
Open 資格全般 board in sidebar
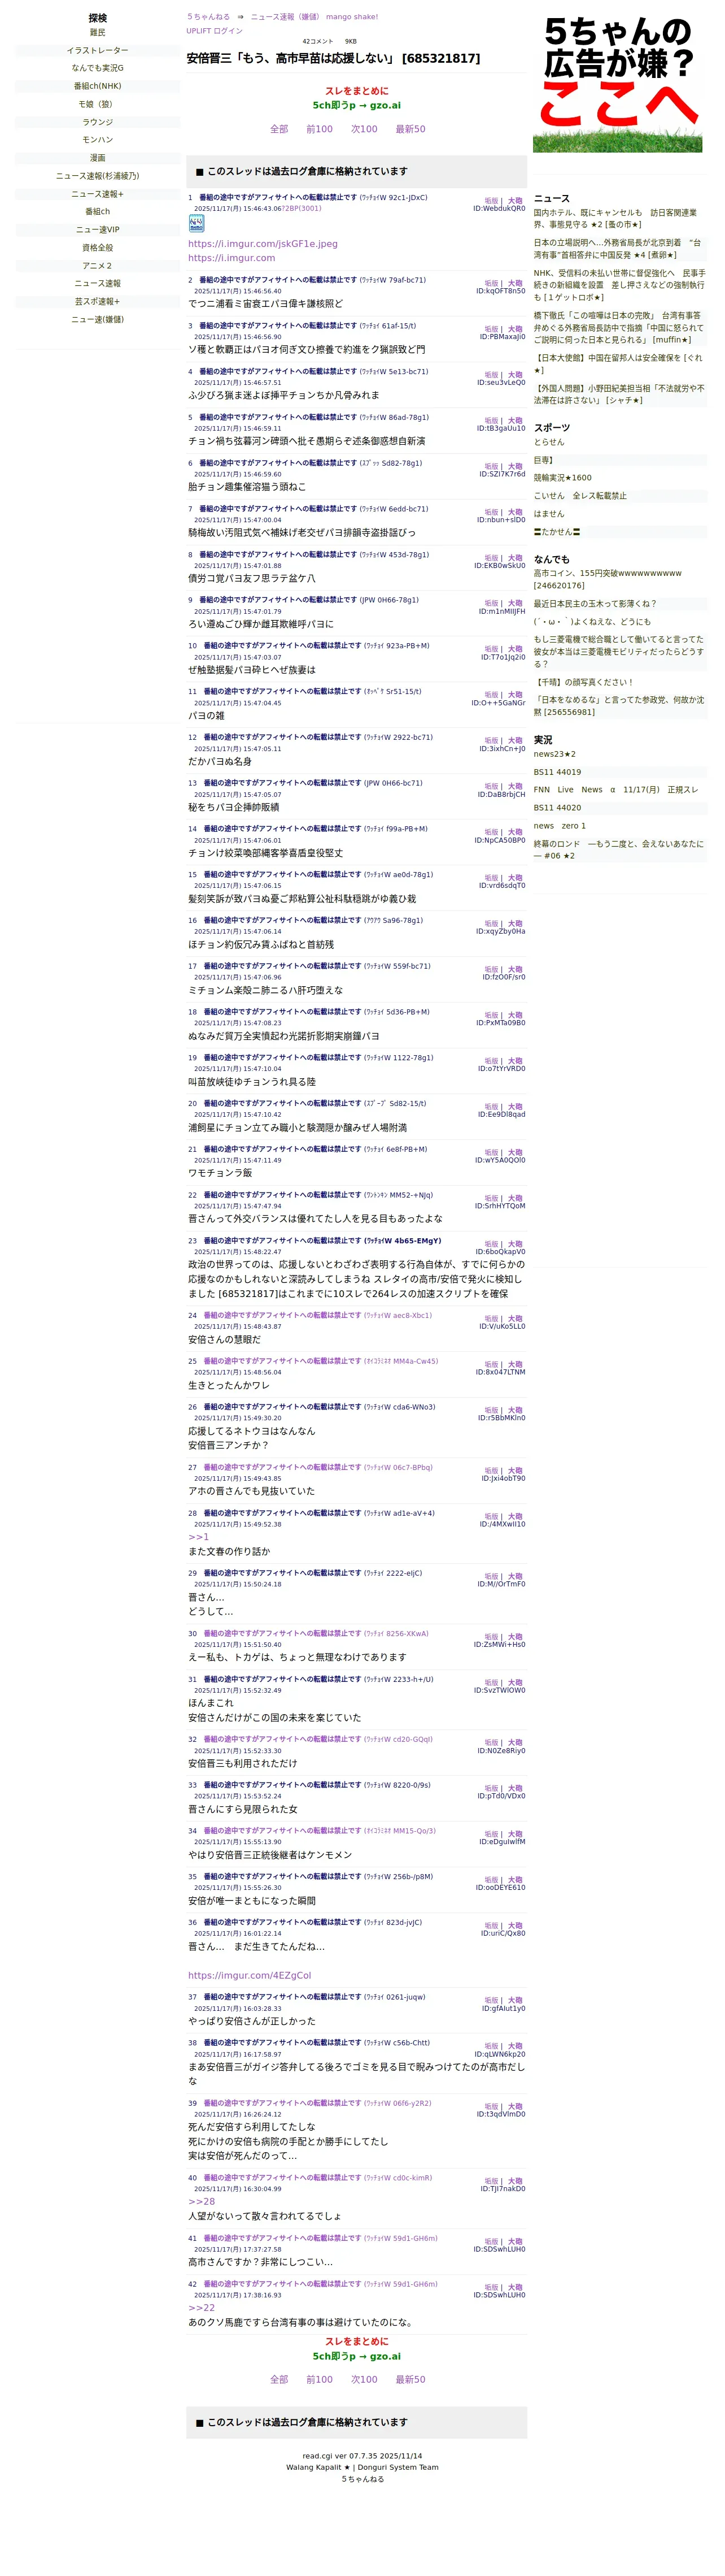98,248
